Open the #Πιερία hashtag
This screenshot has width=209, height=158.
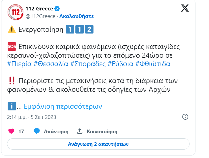click(19, 64)
